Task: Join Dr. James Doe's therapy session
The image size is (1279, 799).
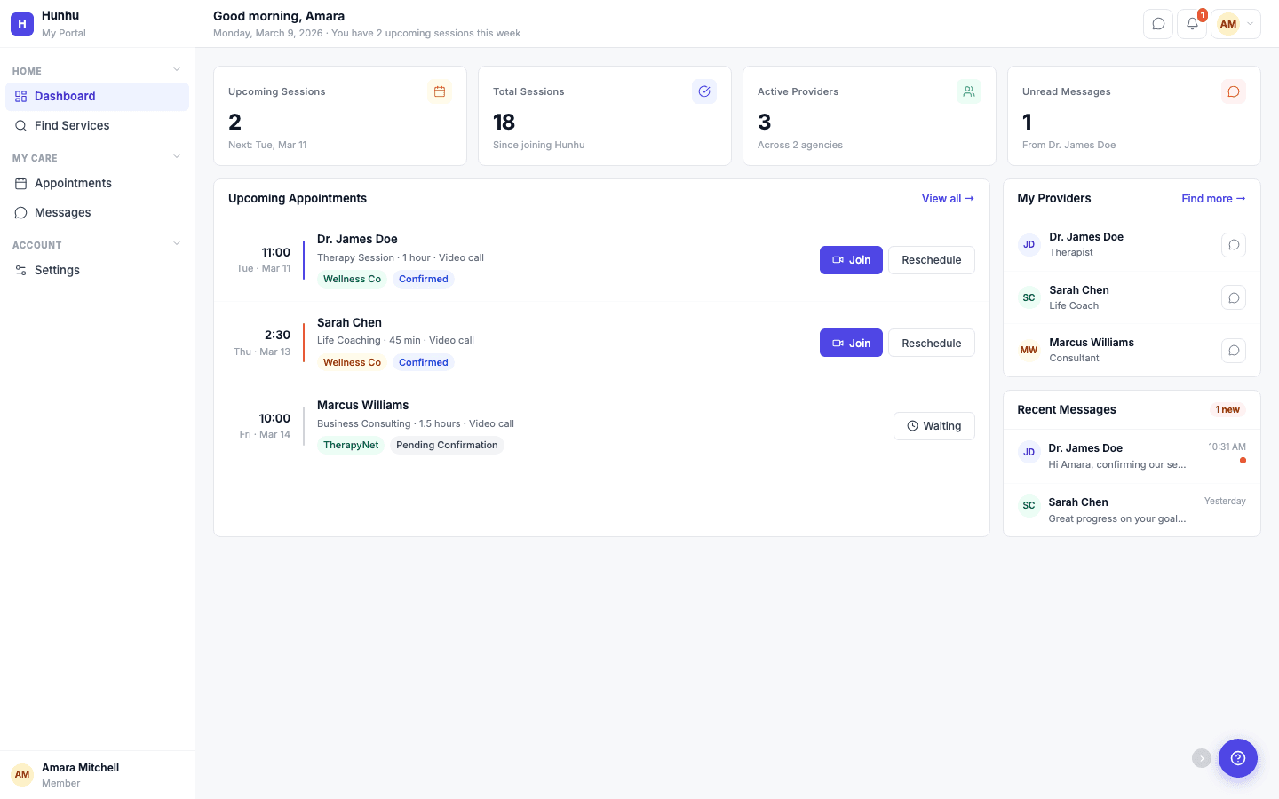Action: [x=850, y=259]
